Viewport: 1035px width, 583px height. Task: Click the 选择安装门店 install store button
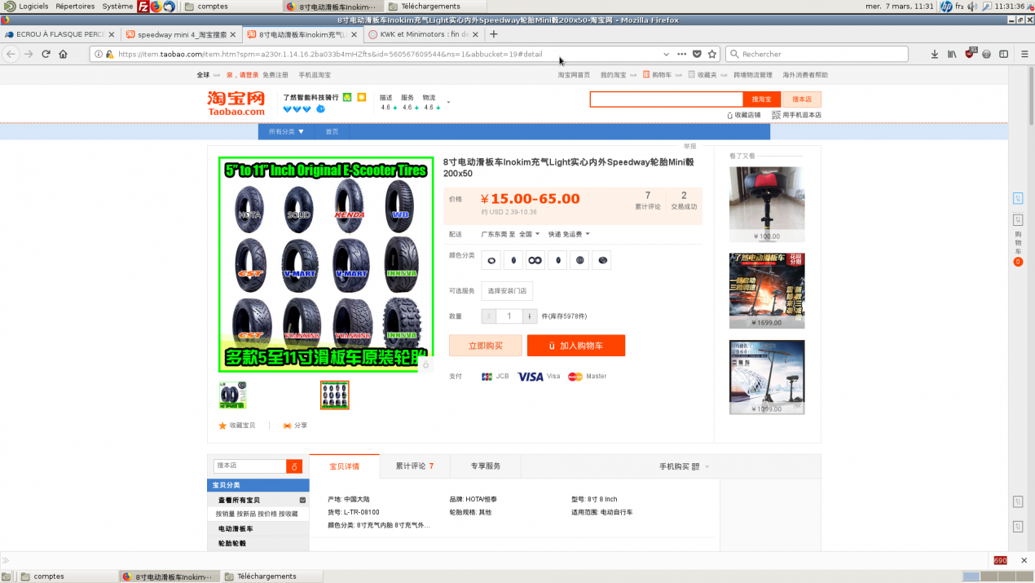coord(507,291)
